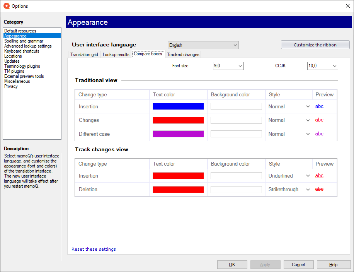The height and width of the screenshot is (272, 354).
Task: Switch to Lookup results tab
Action: [116, 55]
